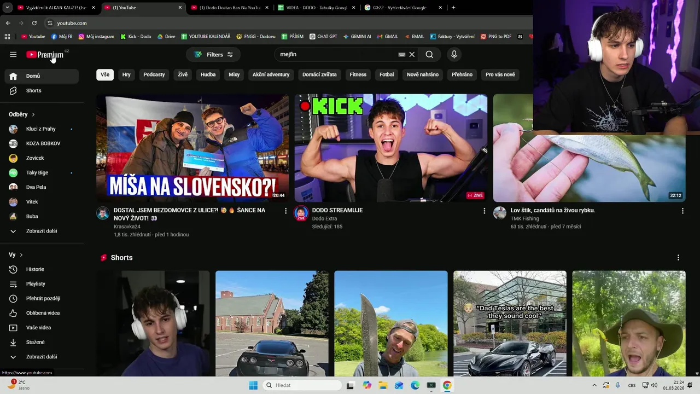Open Dodo Extra live channel avatar
700x394 pixels.
pos(301,213)
